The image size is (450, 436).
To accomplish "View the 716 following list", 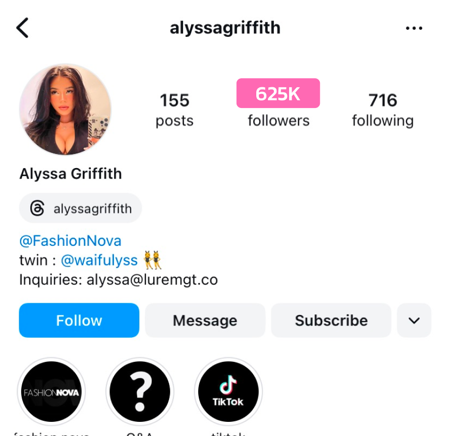I will tap(383, 110).
